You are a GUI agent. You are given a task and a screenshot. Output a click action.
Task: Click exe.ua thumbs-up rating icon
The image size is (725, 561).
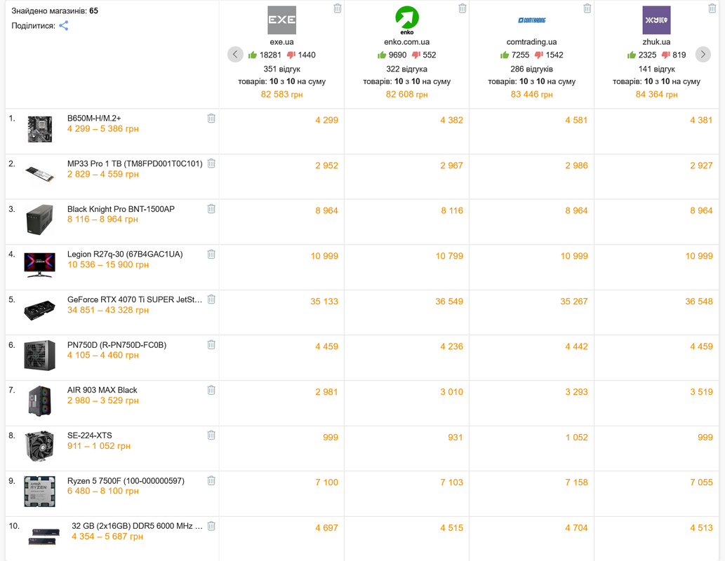(x=253, y=55)
